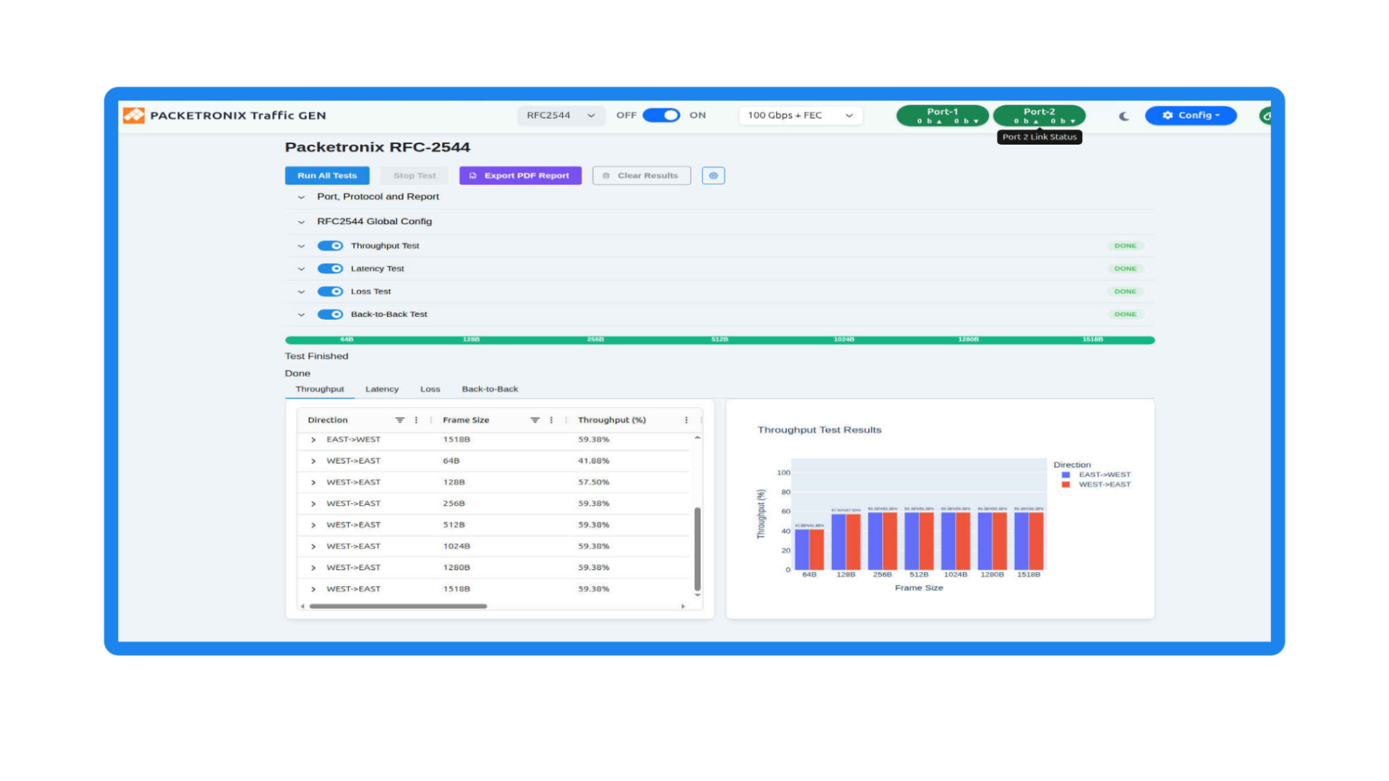Expand Loss Test section chevron
The image size is (1389, 781).
pos(301,291)
